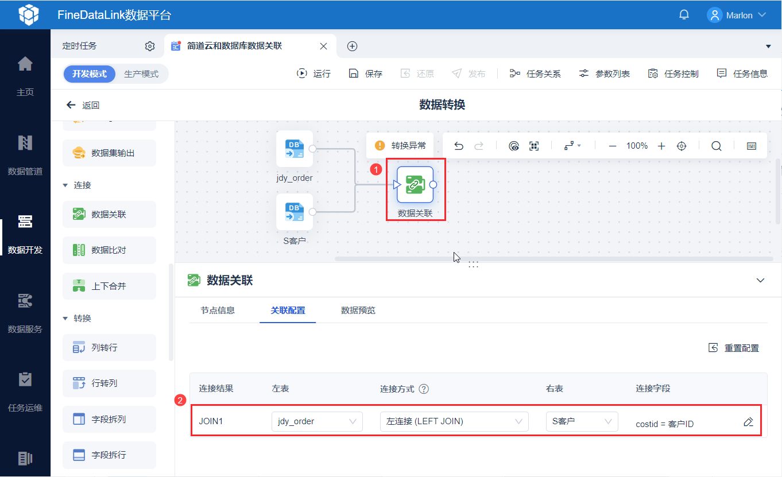This screenshot has height=477, width=782.
Task: Redo the canvas action
Action: click(x=478, y=146)
